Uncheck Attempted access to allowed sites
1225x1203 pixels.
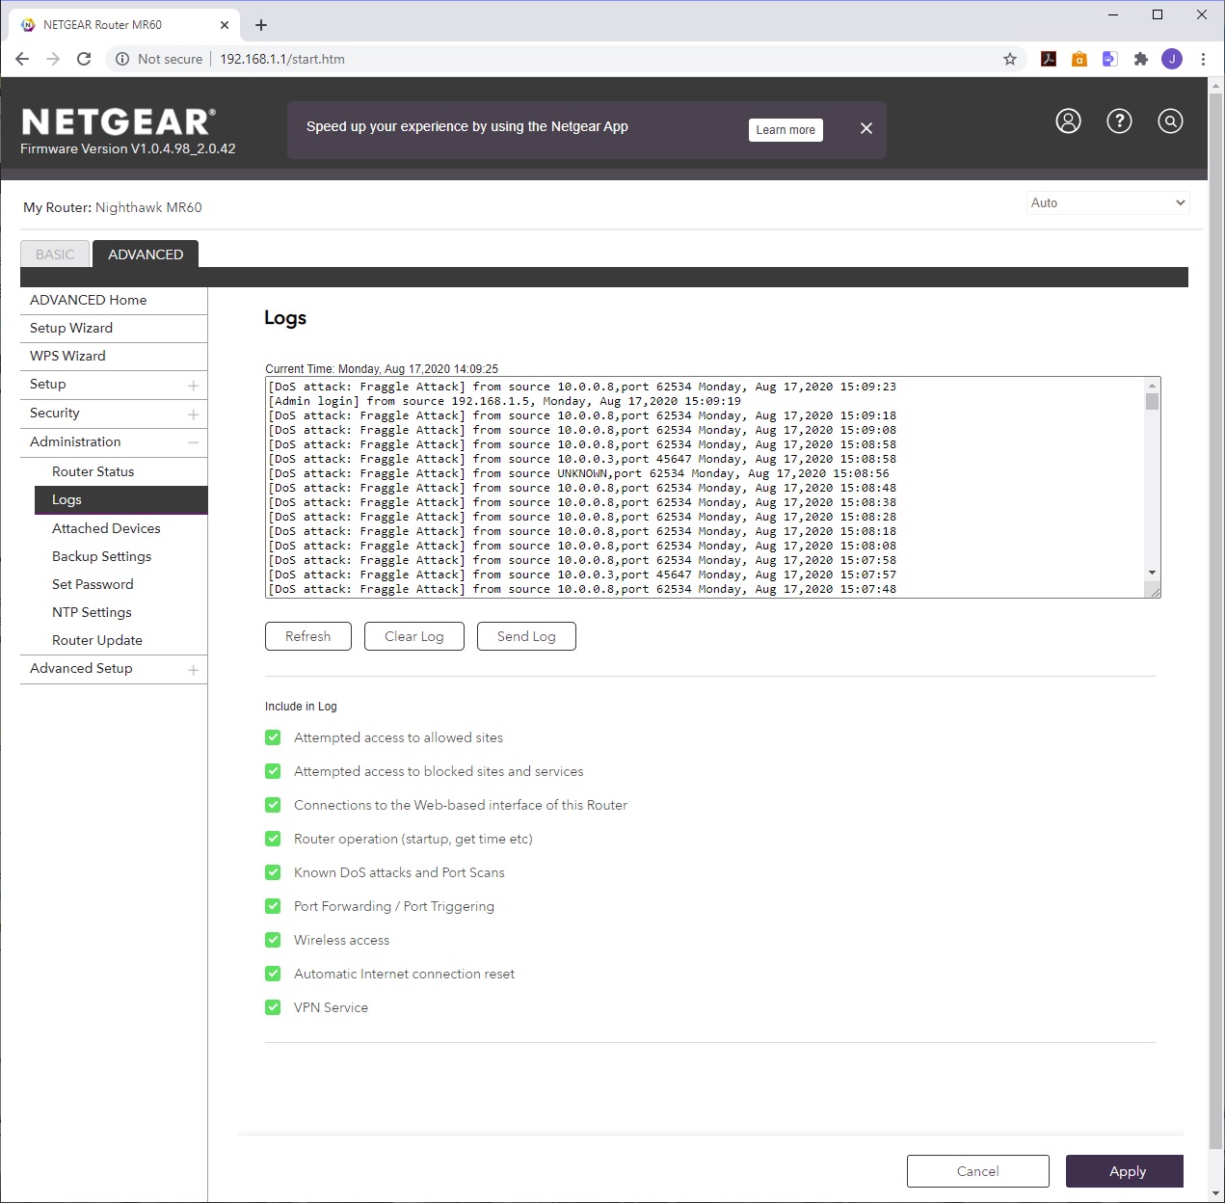pyautogui.click(x=273, y=737)
